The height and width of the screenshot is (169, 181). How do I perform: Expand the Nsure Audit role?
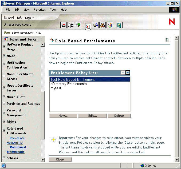point(4,96)
